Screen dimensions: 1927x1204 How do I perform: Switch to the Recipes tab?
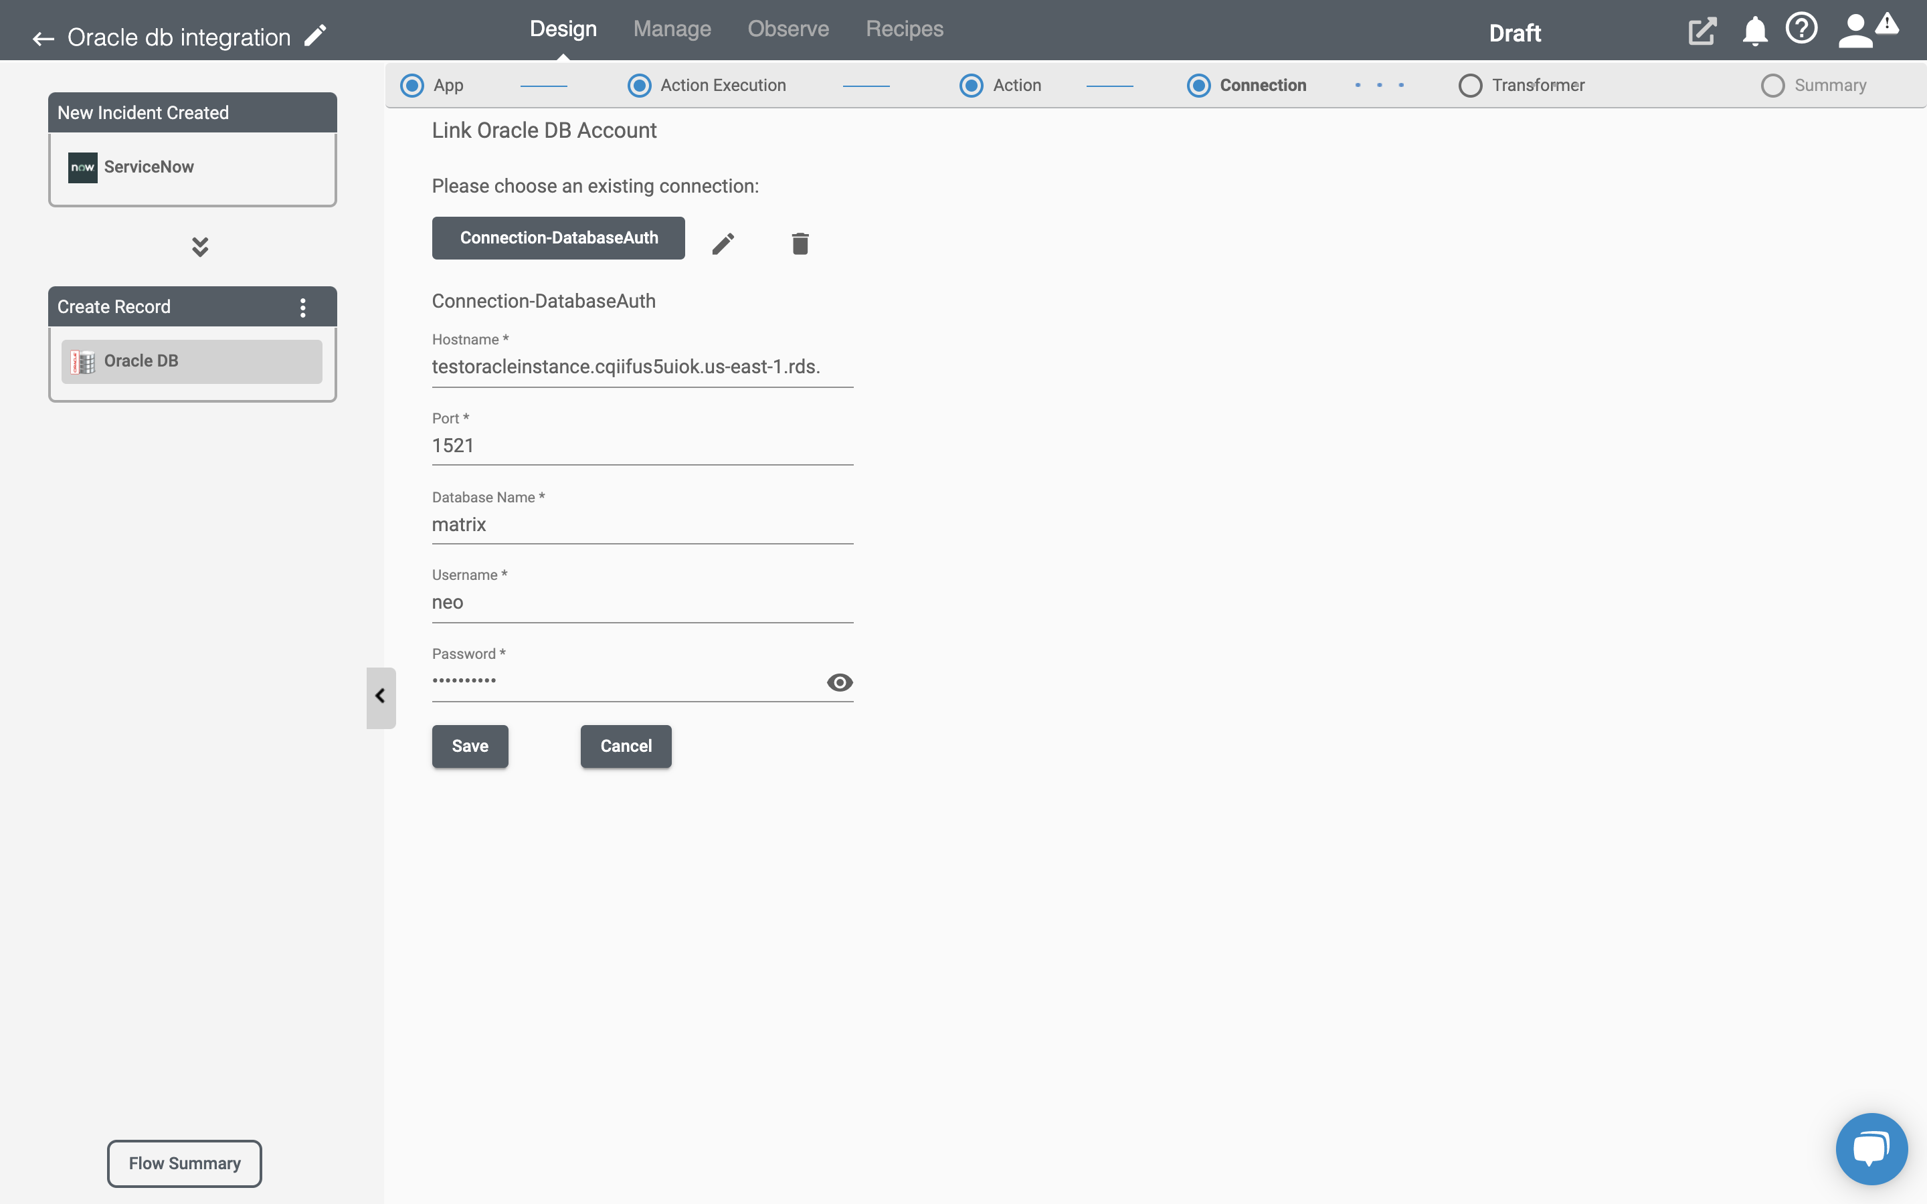pyautogui.click(x=905, y=29)
